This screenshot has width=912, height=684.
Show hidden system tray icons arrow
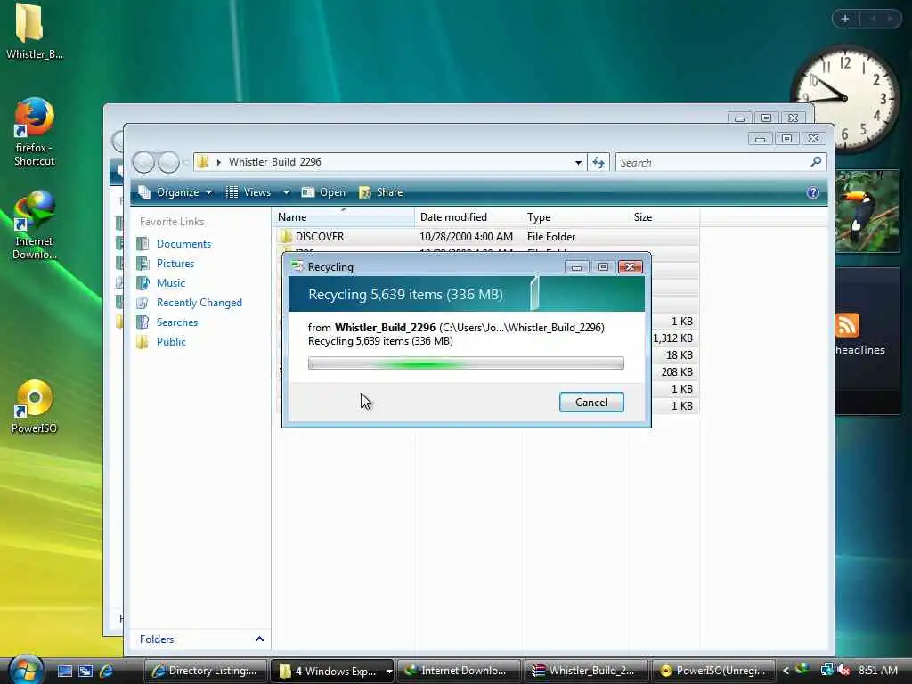click(786, 671)
